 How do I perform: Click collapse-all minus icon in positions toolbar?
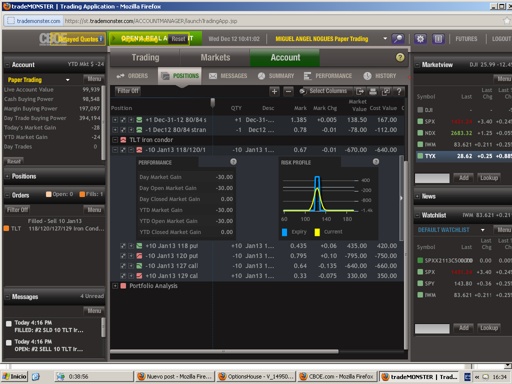288,91
